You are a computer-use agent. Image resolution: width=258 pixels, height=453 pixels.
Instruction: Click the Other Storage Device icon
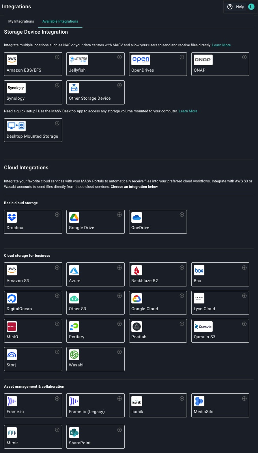tap(74, 88)
